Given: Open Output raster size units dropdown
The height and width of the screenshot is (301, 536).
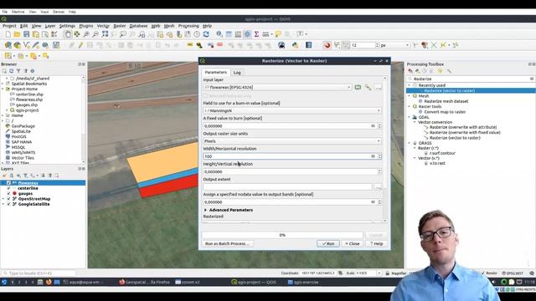Looking at the screenshot, I should click(x=292, y=141).
